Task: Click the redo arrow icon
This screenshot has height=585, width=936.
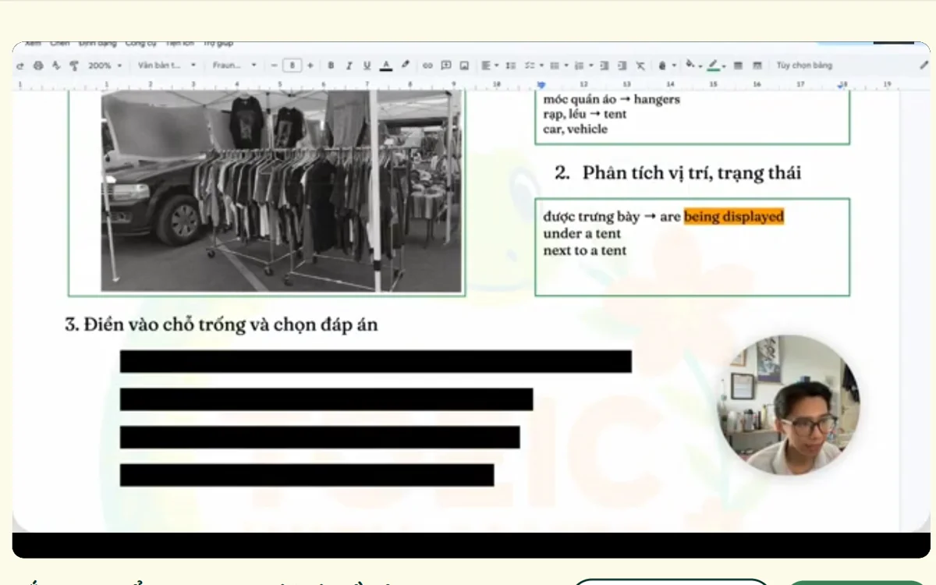Action: coord(19,66)
